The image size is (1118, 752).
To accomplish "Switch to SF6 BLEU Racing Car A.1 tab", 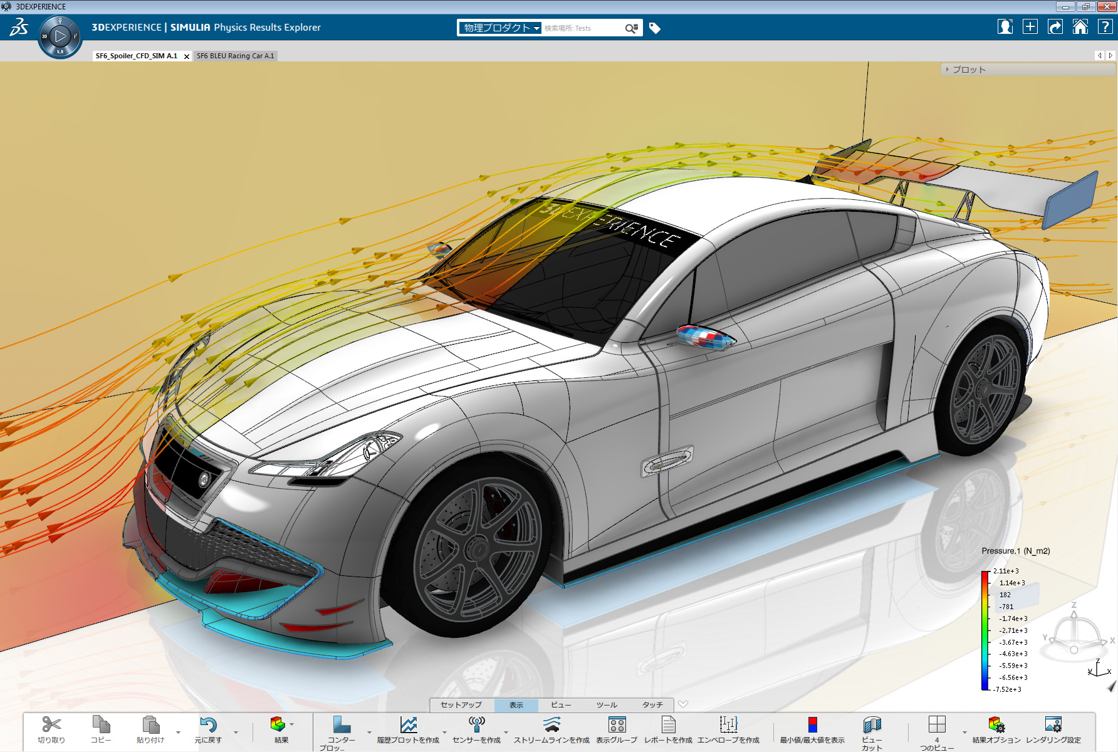I will 236,56.
